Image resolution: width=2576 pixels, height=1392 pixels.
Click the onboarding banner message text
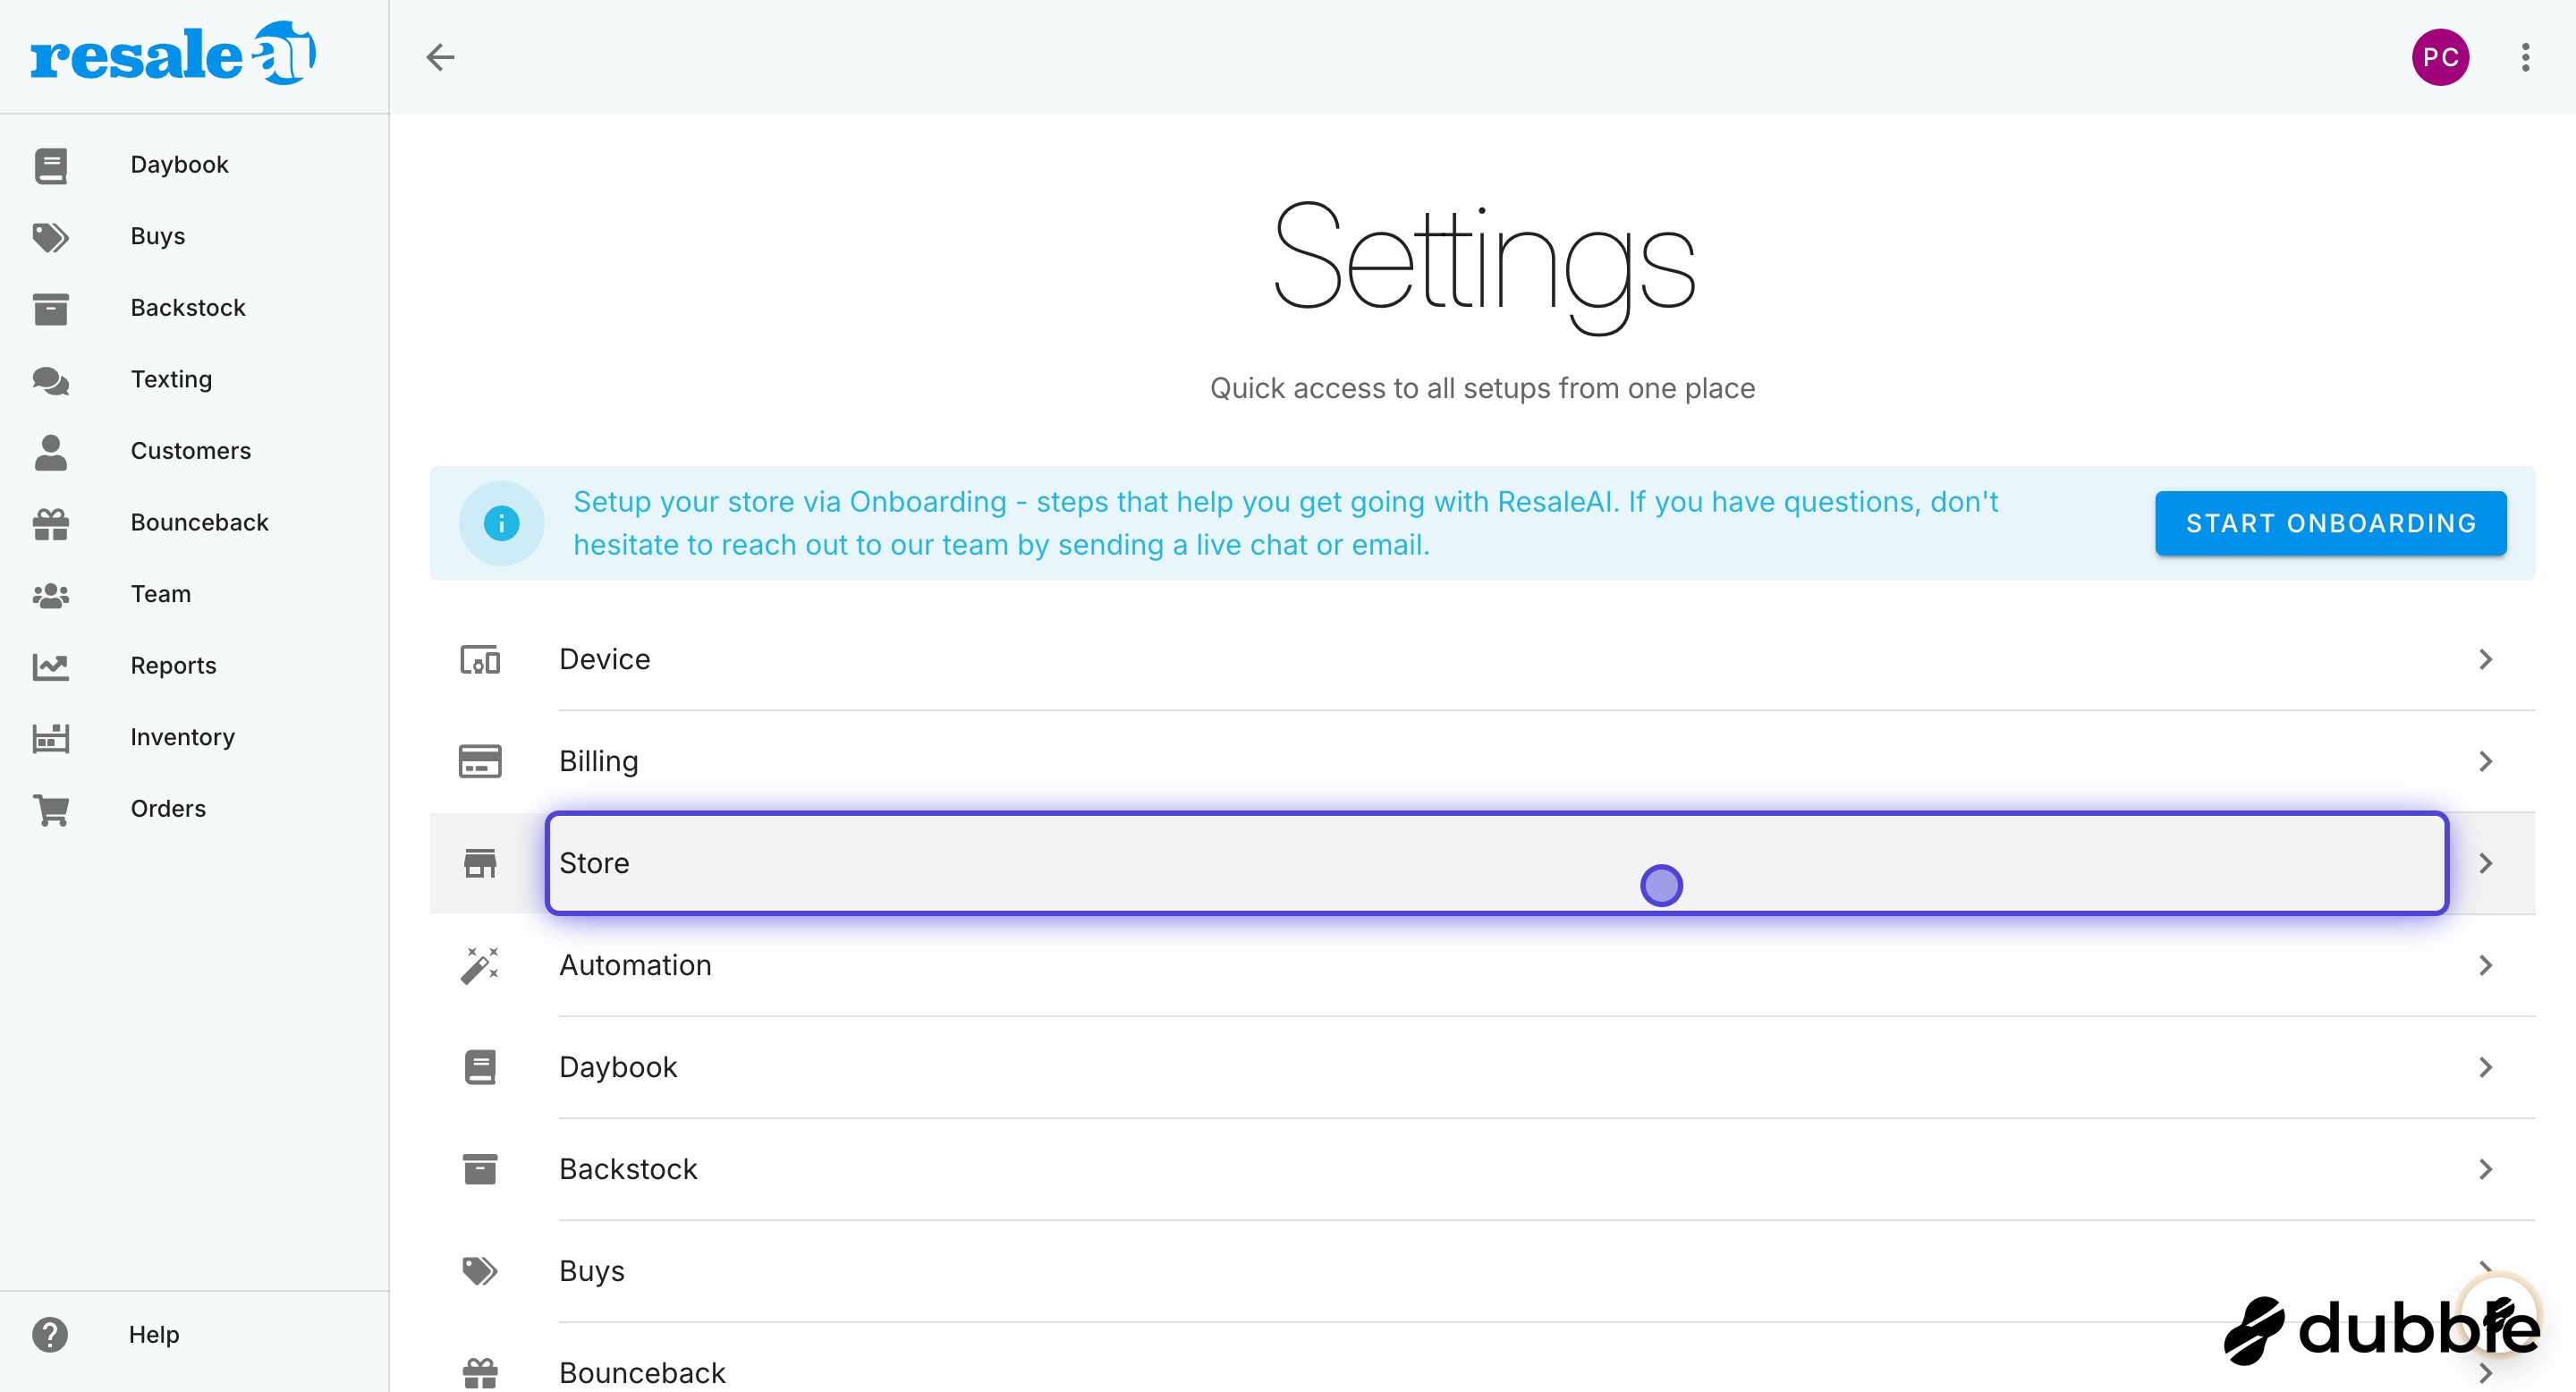(x=1286, y=523)
